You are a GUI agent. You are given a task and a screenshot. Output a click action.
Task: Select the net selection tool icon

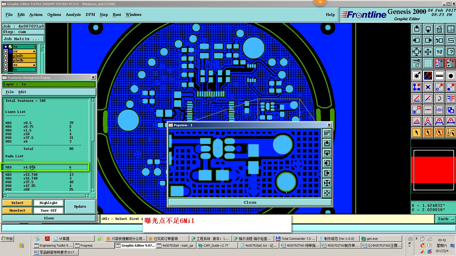point(451,133)
